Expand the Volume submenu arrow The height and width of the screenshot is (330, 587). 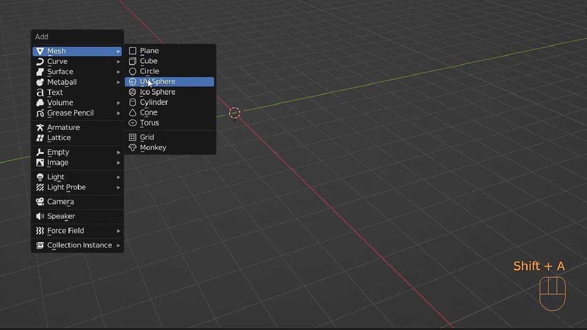118,103
